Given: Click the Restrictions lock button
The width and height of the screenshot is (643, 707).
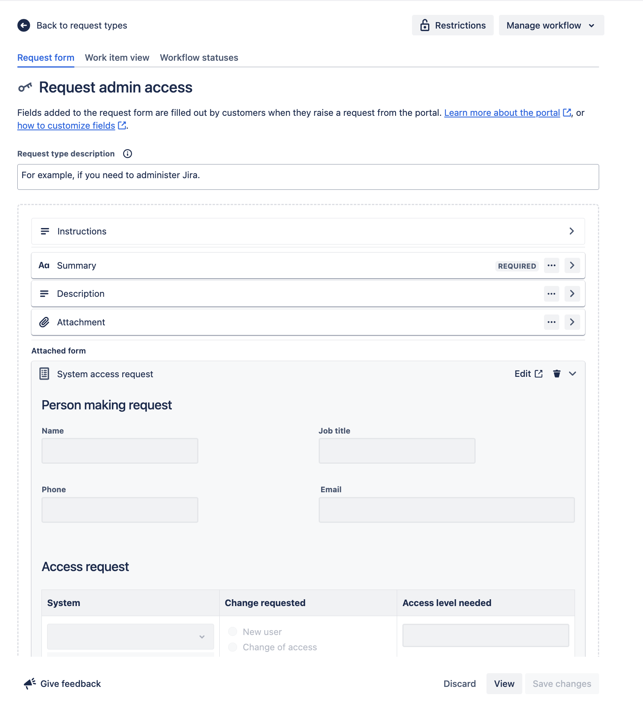Looking at the screenshot, I should pyautogui.click(x=452, y=25).
